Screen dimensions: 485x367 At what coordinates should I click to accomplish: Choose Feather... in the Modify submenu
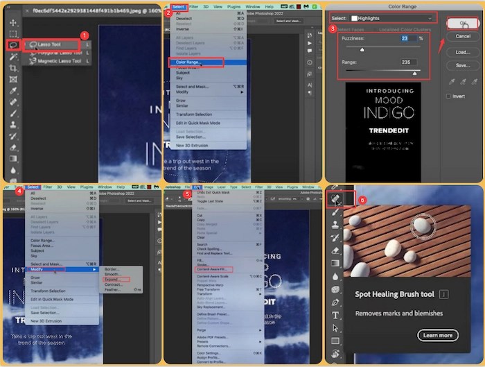coord(112,289)
